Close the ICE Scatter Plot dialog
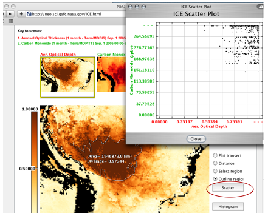 point(196,139)
